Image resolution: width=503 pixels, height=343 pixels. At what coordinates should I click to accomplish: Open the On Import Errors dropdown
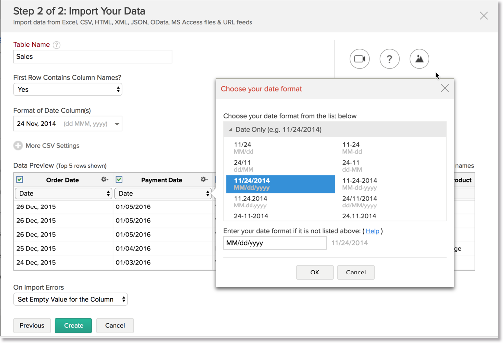coord(71,299)
